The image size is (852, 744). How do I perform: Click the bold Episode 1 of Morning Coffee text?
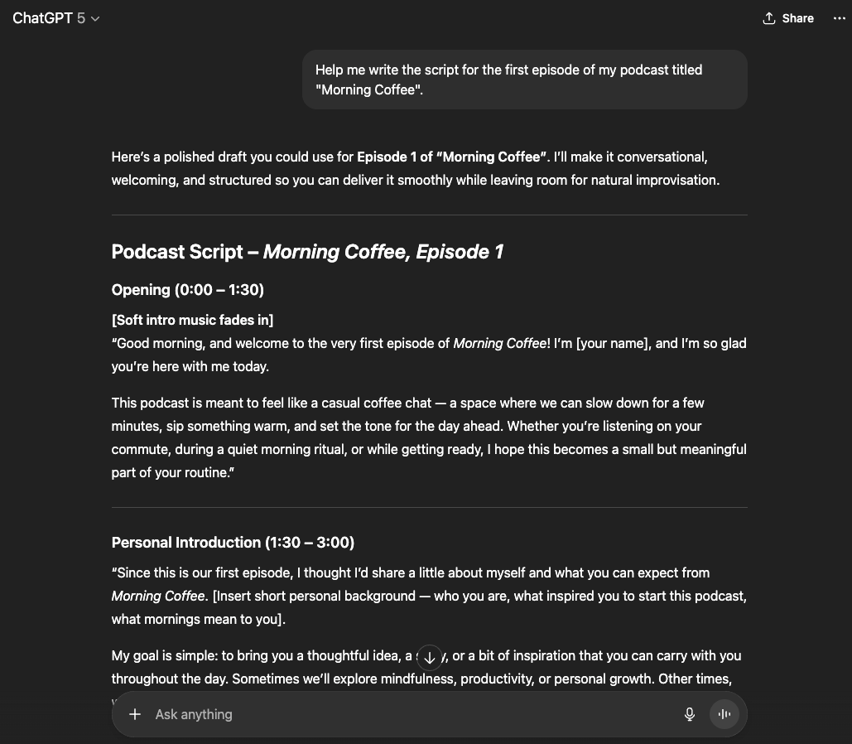tap(451, 157)
